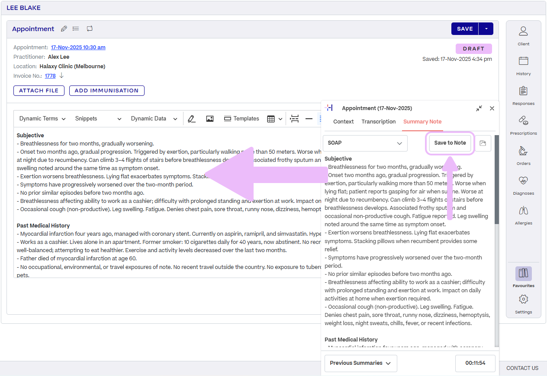Open the Client sidebar panel
Viewport: 547px width, 376px height.
[x=523, y=36]
